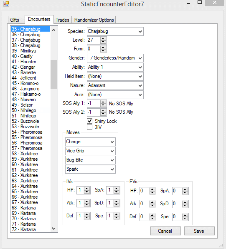Select the Encounters tab
226x249 pixels.
pyautogui.click(x=39, y=19)
